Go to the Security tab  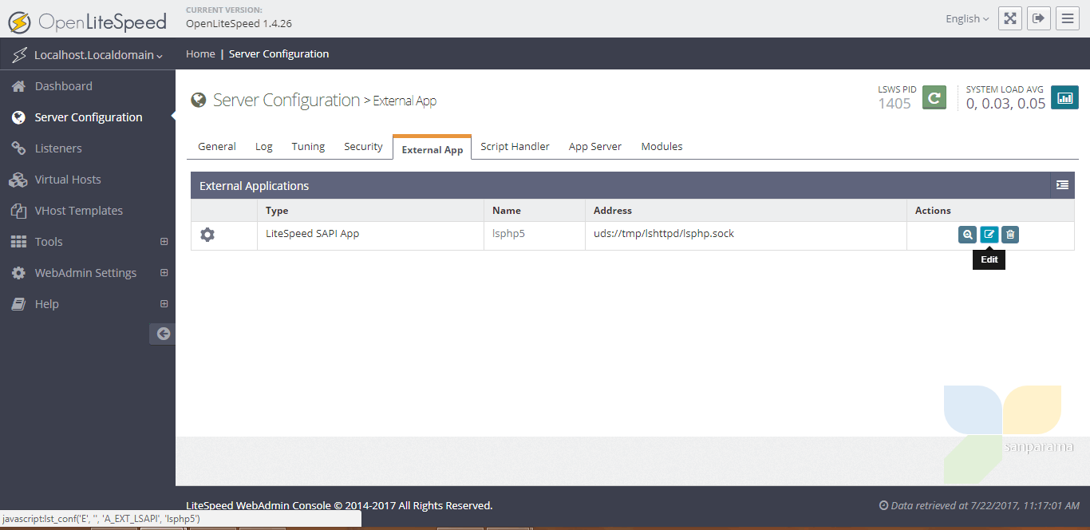point(363,147)
